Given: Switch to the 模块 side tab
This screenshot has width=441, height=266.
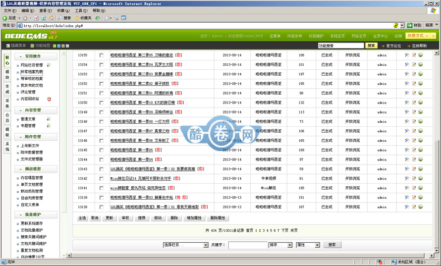Looking at the screenshot, I should 7,74.
